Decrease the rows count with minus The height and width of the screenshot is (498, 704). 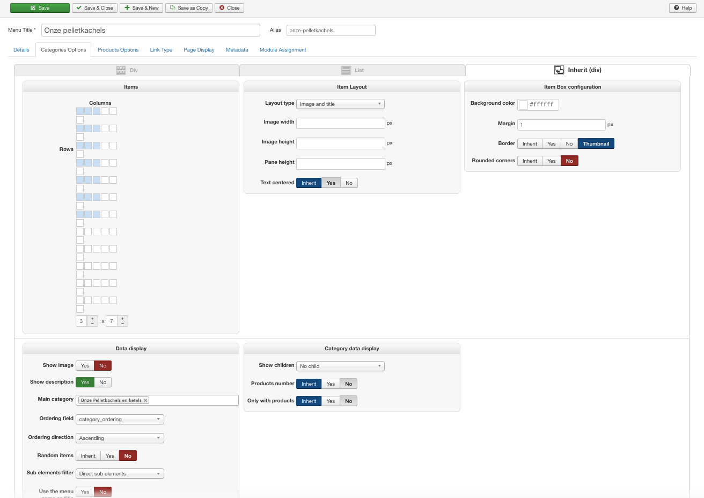[122, 323]
